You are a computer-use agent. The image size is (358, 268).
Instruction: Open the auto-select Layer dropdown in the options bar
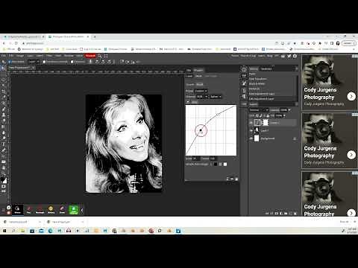point(34,62)
